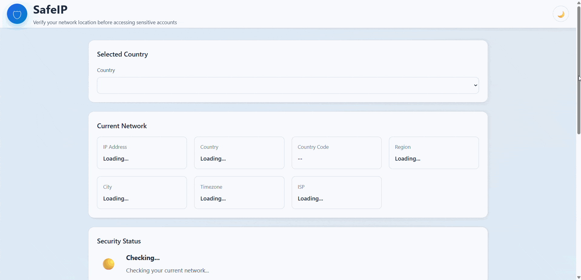581x280 pixels.
Task: Click the "Checking your current network..." message
Action: click(x=168, y=271)
